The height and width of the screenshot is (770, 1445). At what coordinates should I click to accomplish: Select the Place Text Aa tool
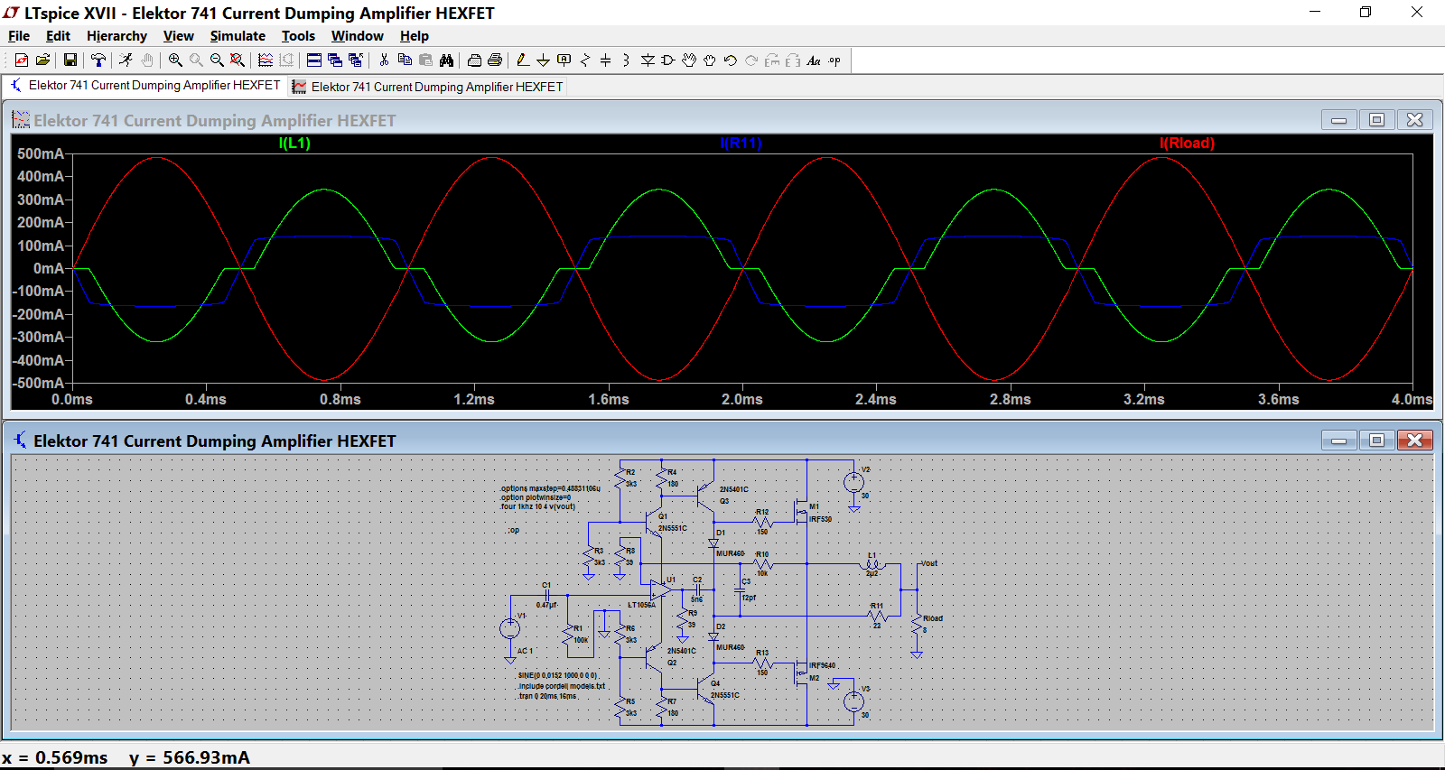(x=814, y=60)
